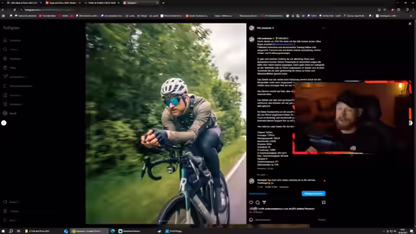This screenshot has width=416, height=234.
Task: Open comments via speech bubble icon
Action: coord(257,202)
